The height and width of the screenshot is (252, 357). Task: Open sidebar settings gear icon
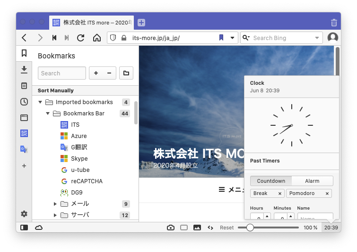[24, 214]
